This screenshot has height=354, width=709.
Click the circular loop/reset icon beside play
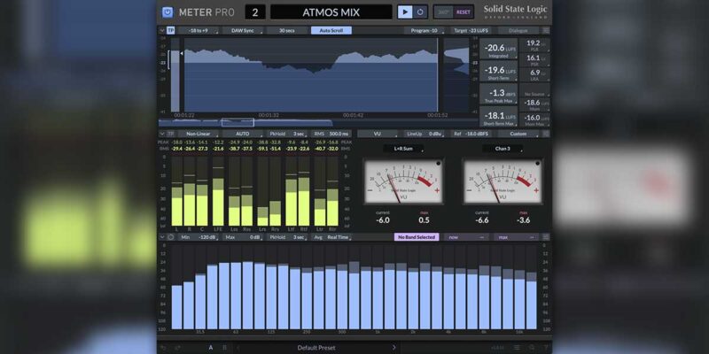pyautogui.click(x=420, y=12)
